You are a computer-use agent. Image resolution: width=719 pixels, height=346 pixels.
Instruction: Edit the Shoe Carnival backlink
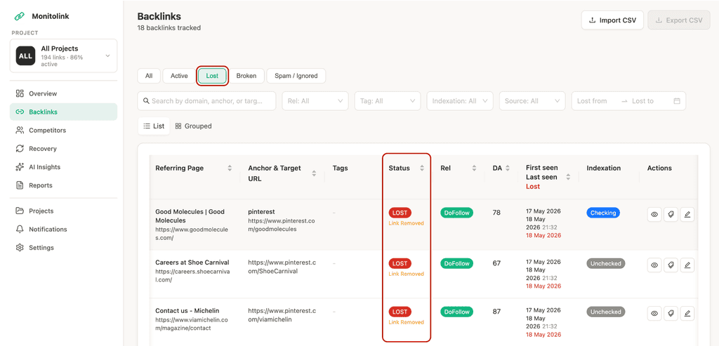tap(687, 265)
